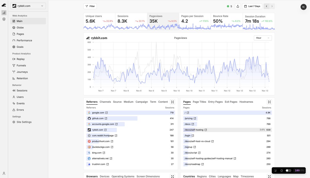Switch to the Operating Systems tab
Screen dimensions: 310x178
(123, 176)
